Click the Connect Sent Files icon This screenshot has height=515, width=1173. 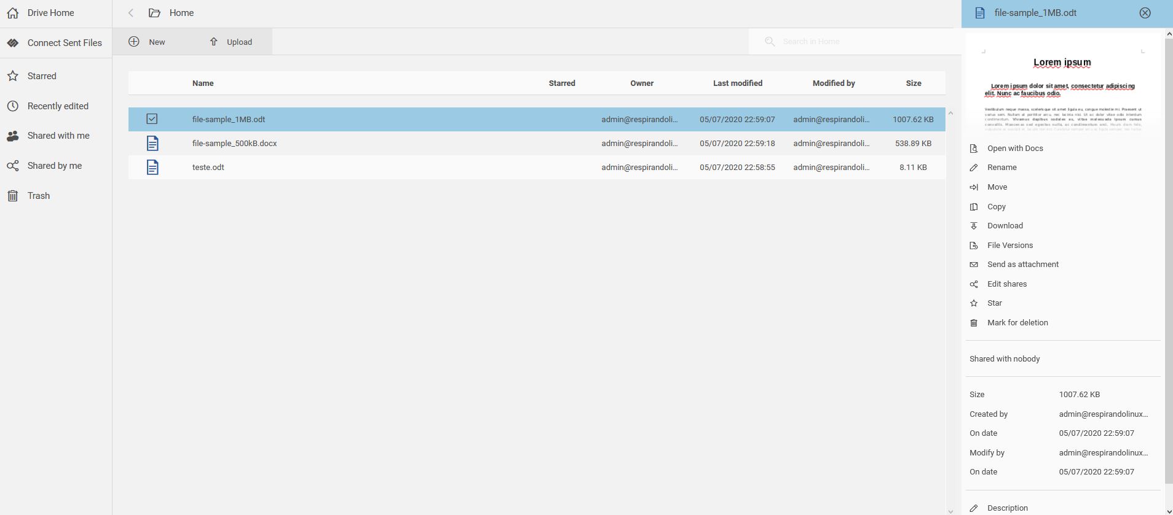click(x=13, y=43)
